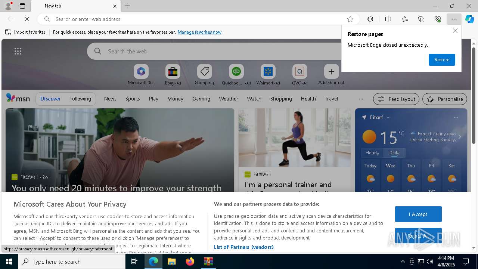478x269 pixels.
Task: Open Feed layout options
Action: (x=396, y=99)
